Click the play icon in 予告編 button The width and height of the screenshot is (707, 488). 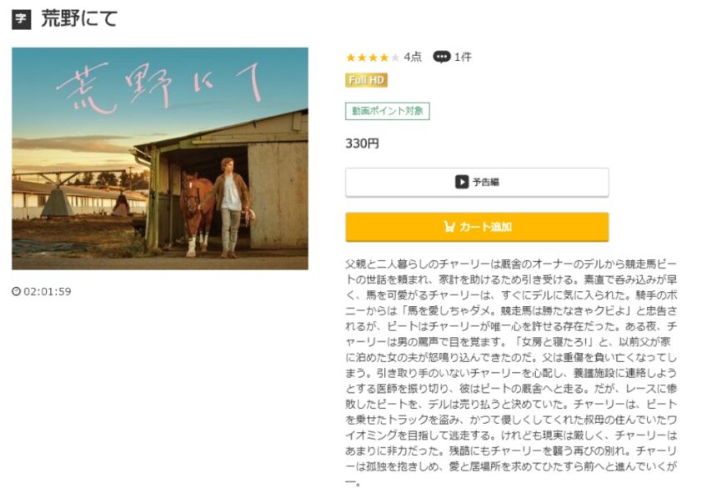(462, 182)
